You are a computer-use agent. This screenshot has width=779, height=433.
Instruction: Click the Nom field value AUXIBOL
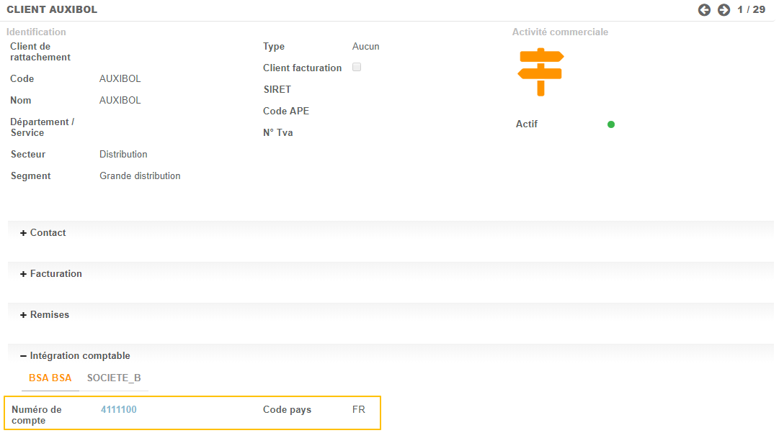[x=120, y=101]
